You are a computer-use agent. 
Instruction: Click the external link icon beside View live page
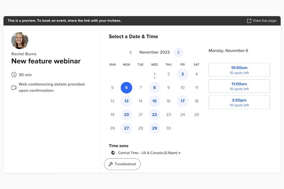coord(249,20)
